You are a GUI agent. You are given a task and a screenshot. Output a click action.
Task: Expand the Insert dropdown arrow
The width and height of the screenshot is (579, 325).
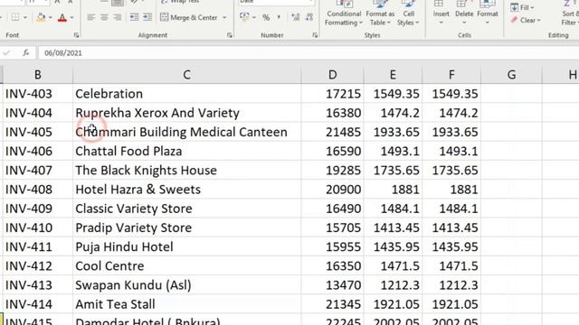tap(441, 23)
